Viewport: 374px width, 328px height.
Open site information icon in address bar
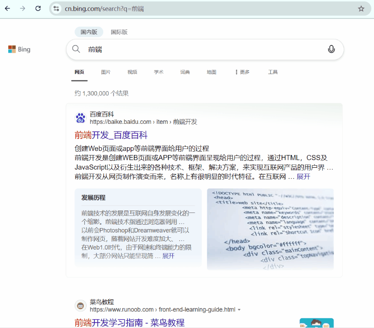[x=56, y=9]
